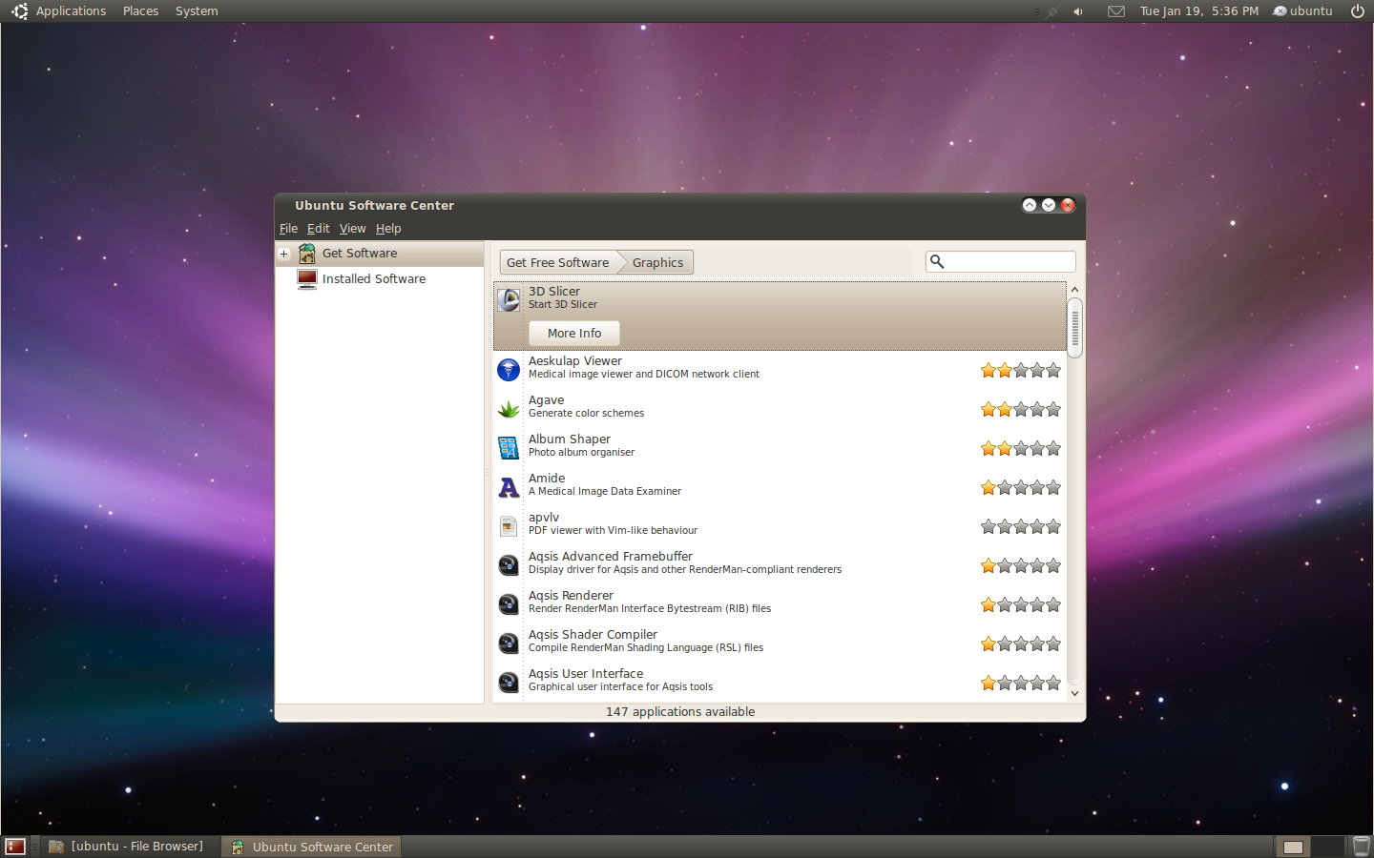
Task: Open the View menu
Action: [352, 229]
